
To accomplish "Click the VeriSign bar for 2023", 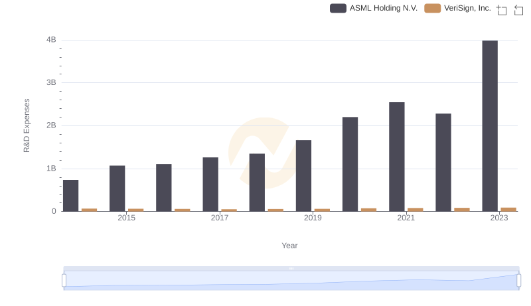I will (x=508, y=210).
